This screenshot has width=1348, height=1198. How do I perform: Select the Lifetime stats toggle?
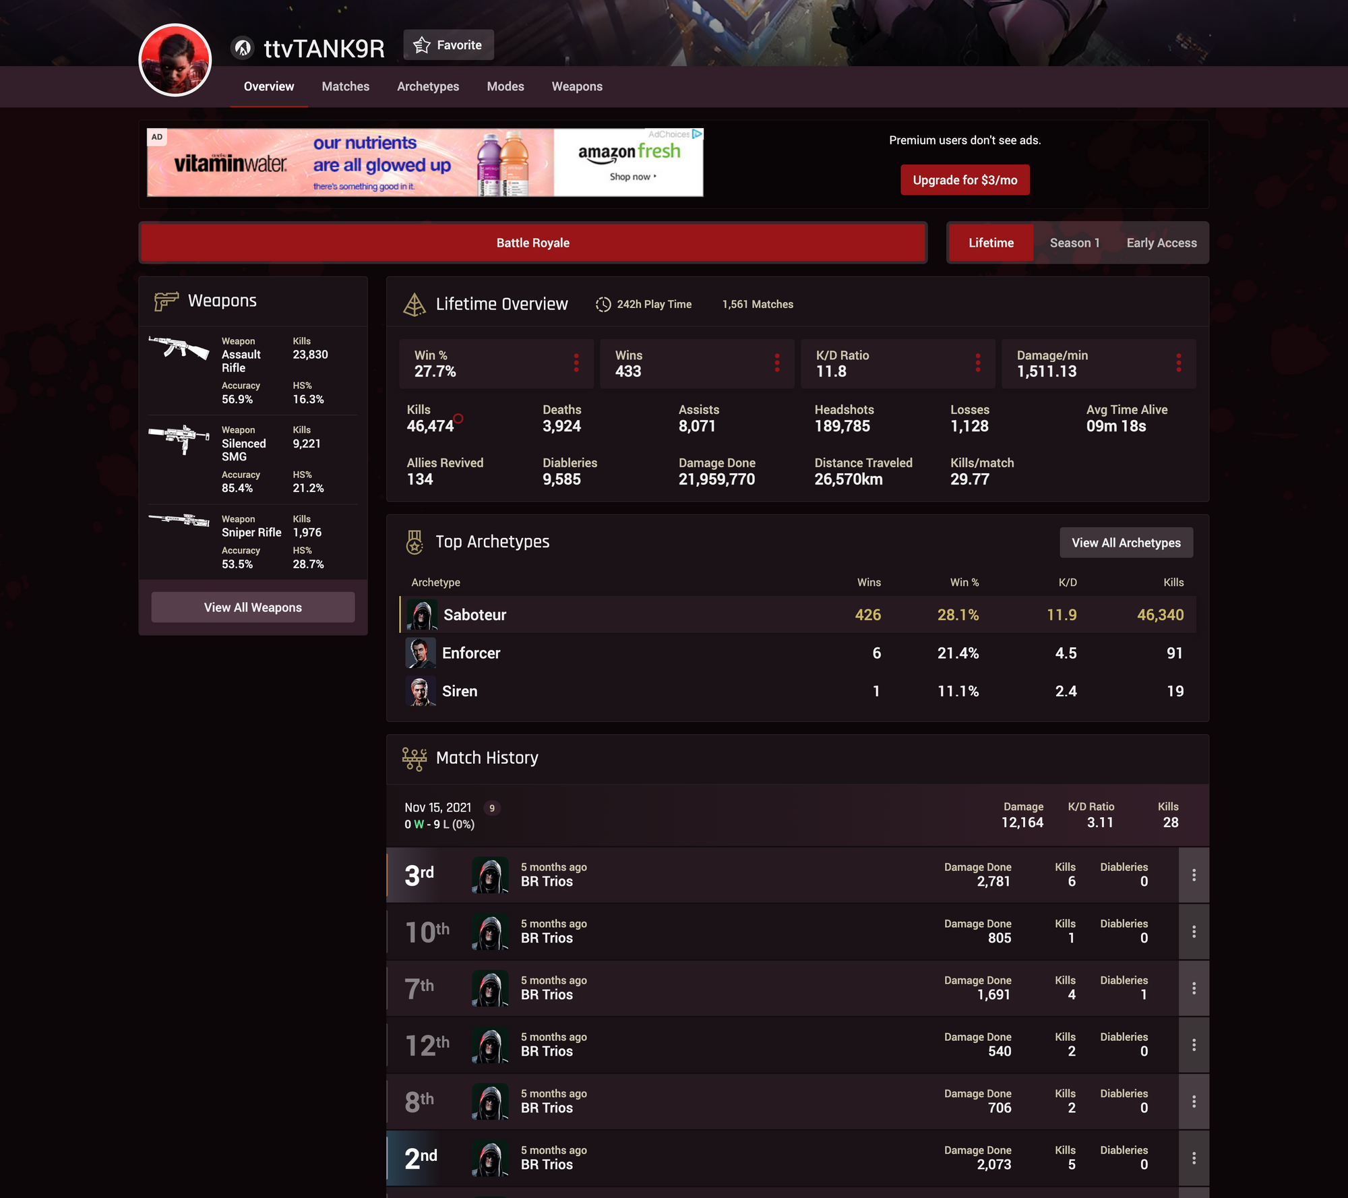(x=991, y=243)
